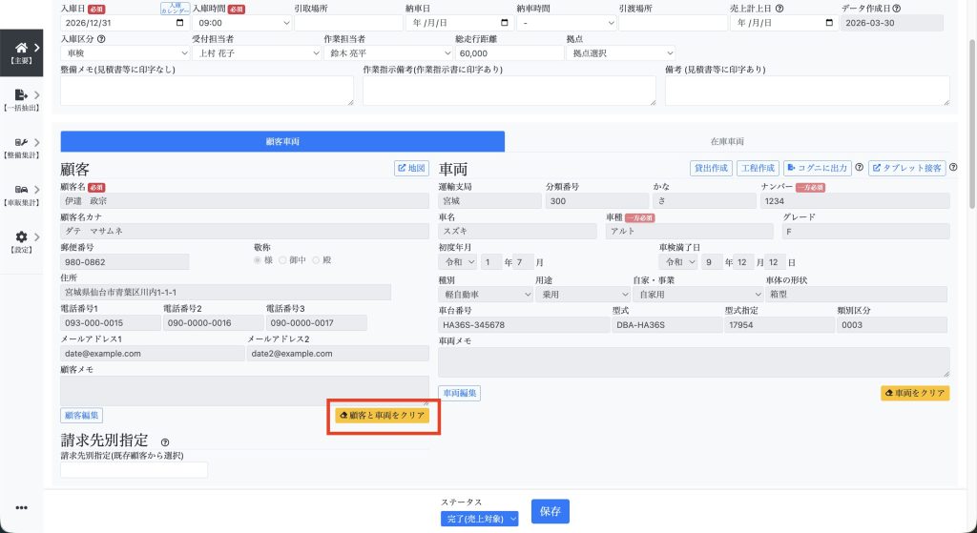Click the タブレット接客 button
The height and width of the screenshot is (533, 977).
pyautogui.click(x=906, y=168)
